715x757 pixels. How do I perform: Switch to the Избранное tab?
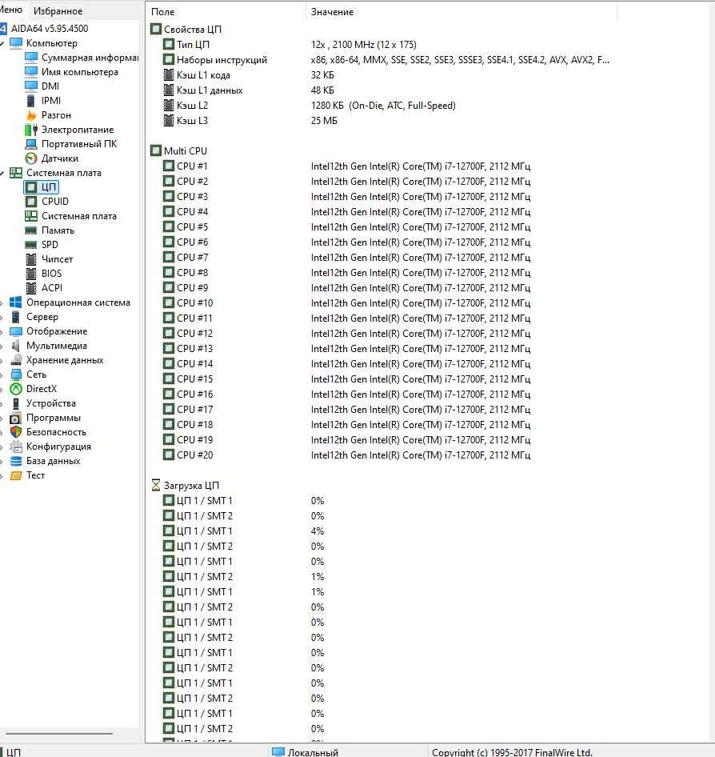tap(58, 10)
